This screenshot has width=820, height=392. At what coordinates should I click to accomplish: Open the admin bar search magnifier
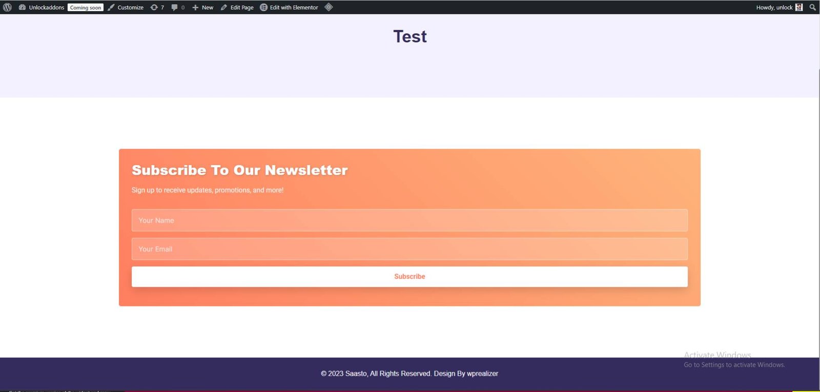tap(812, 7)
